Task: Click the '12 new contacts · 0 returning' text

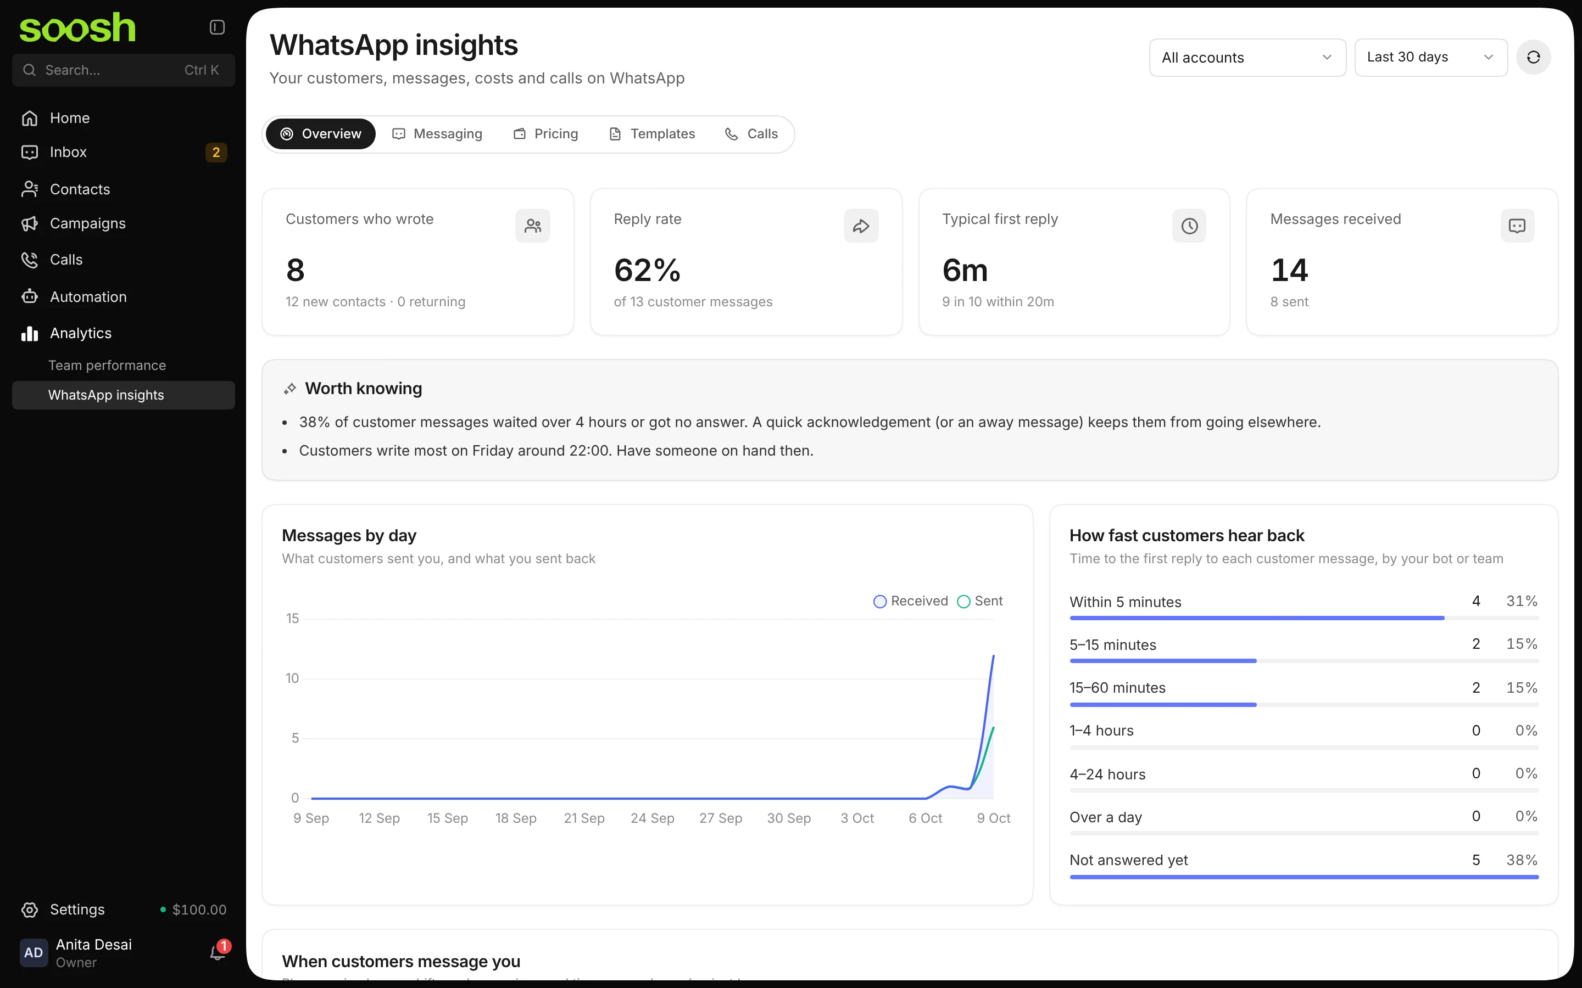Action: pyautogui.click(x=375, y=302)
